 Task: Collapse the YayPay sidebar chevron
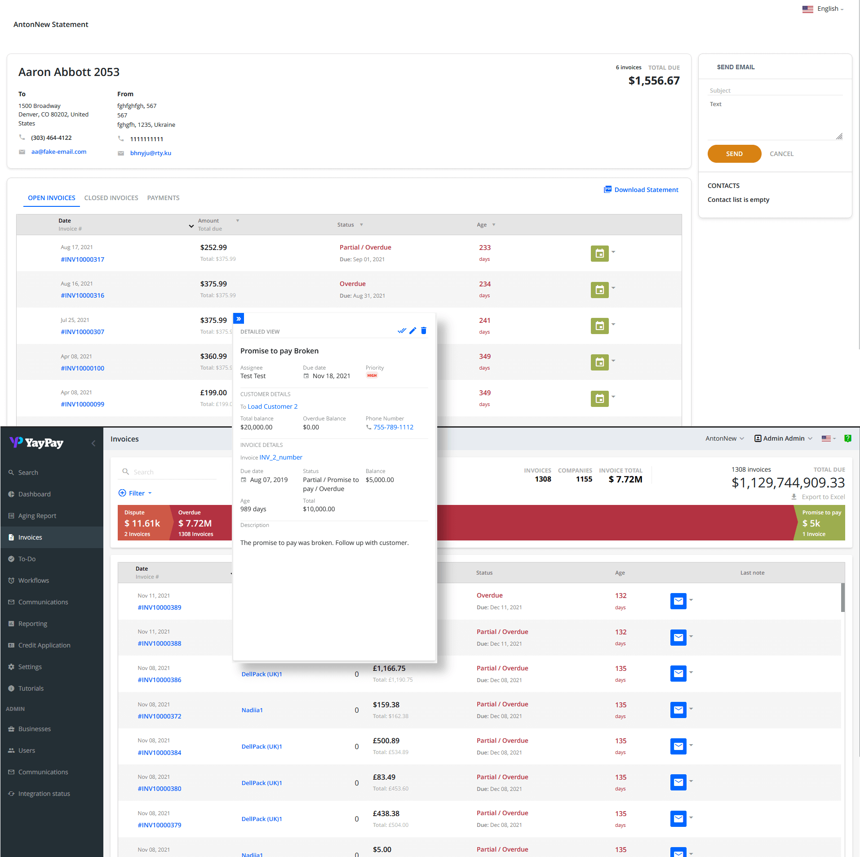click(x=93, y=443)
